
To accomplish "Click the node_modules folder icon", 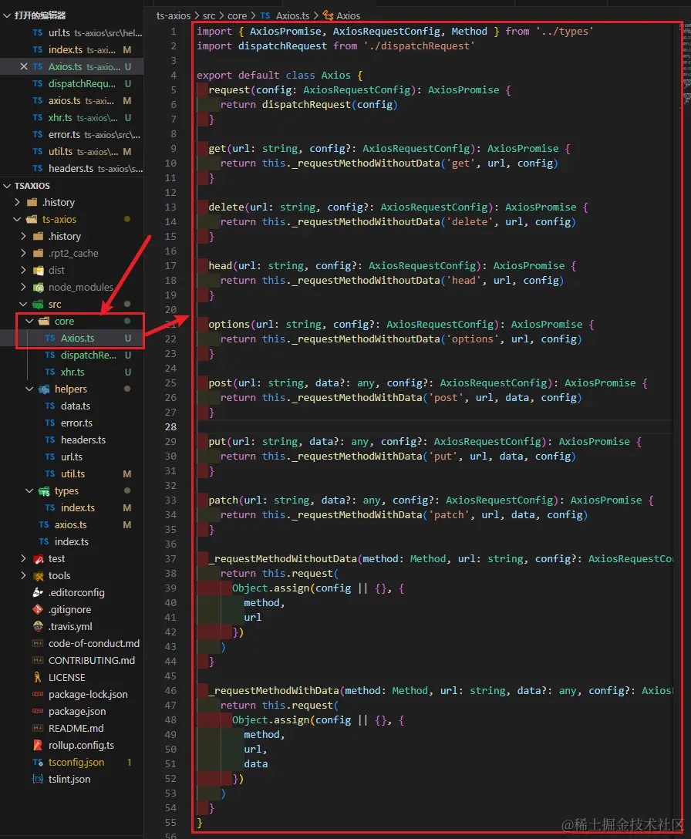I will click(38, 288).
